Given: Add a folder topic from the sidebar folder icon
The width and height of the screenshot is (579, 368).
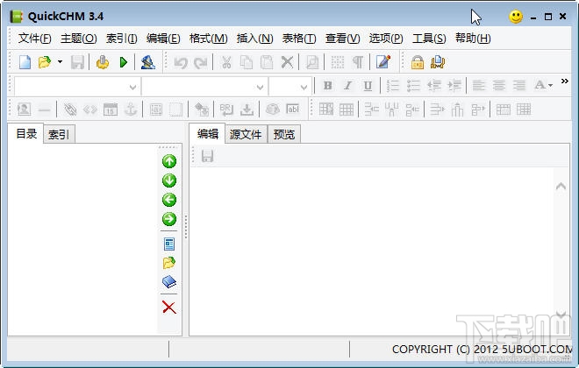Looking at the screenshot, I should click(169, 263).
